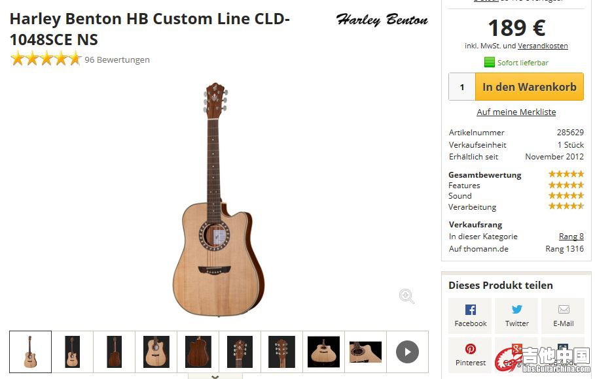Click the Gesamtbewertung star rating
595x379 pixels.
(x=566, y=174)
